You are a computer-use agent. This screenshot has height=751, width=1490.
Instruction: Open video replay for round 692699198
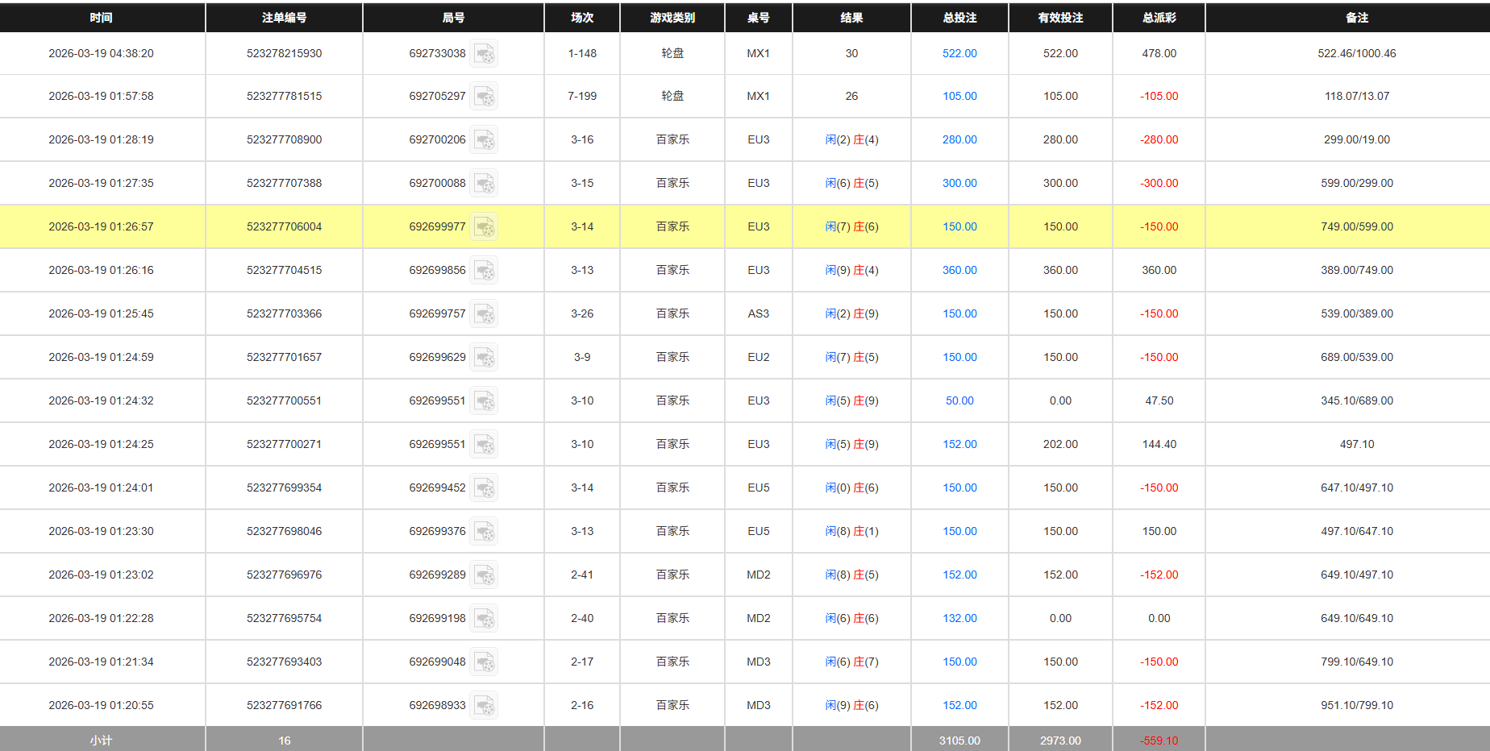[x=485, y=618]
